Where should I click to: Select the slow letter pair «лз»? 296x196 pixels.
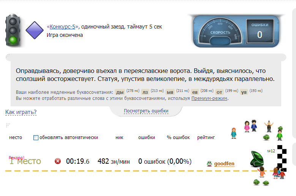point(145,92)
